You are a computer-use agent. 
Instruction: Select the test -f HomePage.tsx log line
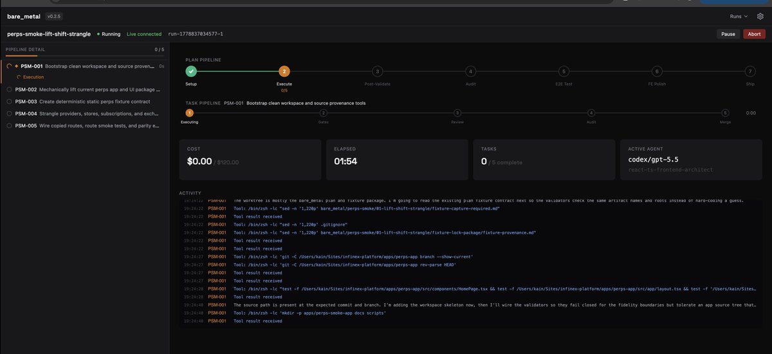pos(472,289)
